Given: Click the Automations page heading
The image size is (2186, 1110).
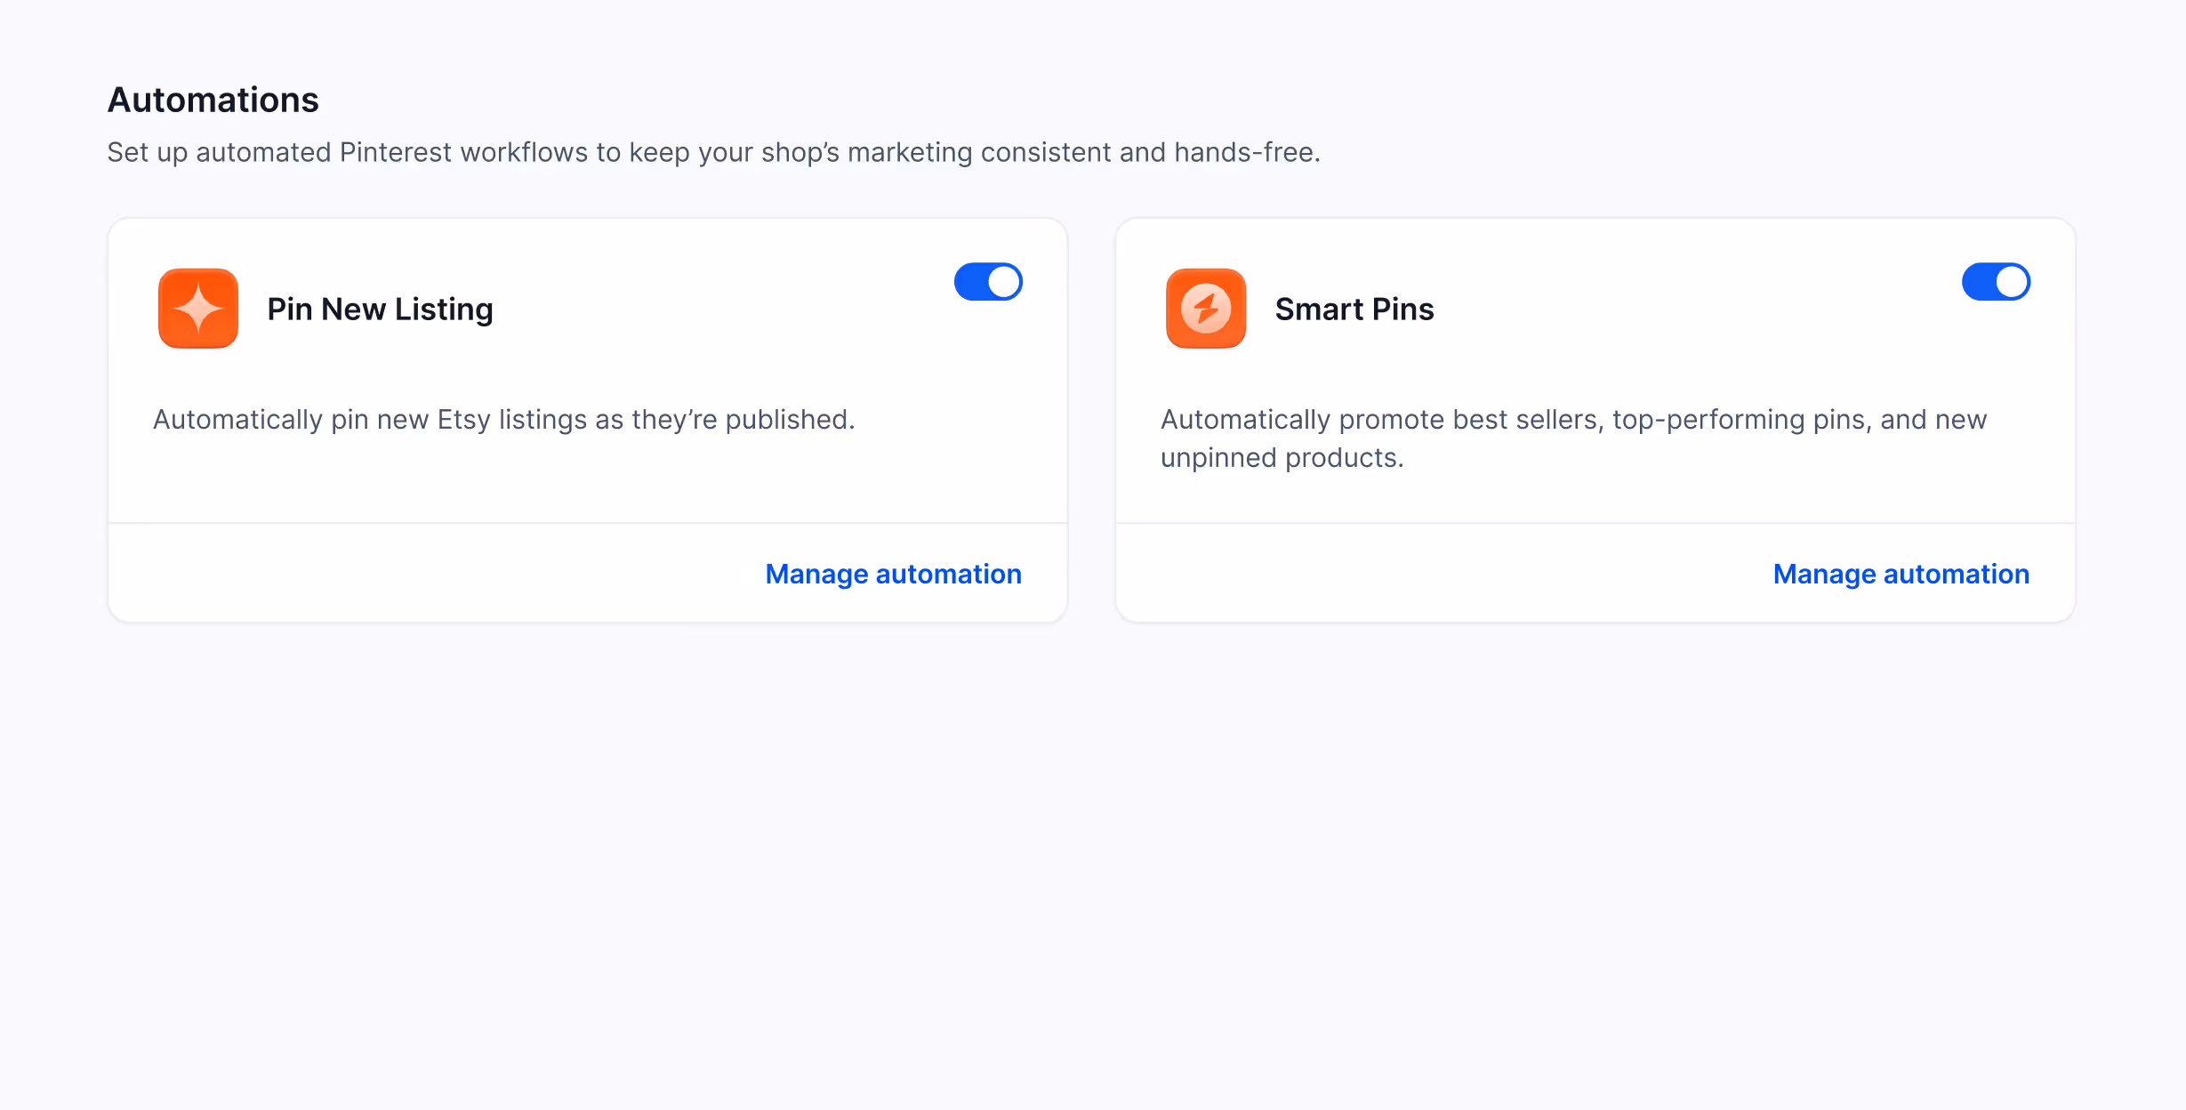Looking at the screenshot, I should pos(213,99).
